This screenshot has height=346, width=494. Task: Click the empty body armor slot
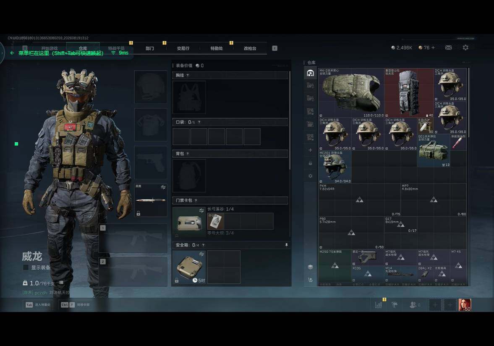tap(151, 125)
